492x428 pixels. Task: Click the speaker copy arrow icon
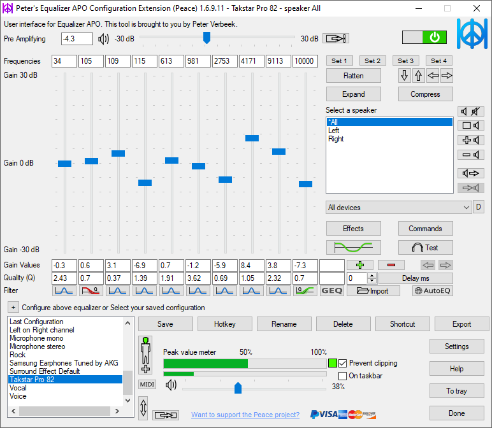(x=471, y=173)
